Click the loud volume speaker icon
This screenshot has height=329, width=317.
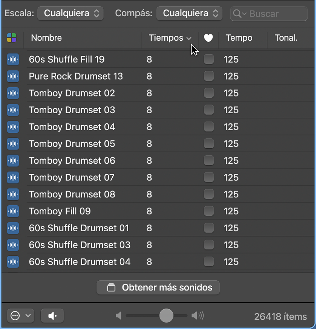(198, 316)
